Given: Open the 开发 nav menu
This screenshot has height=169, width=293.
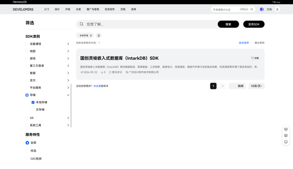Looking at the screenshot, I should 68,9.
